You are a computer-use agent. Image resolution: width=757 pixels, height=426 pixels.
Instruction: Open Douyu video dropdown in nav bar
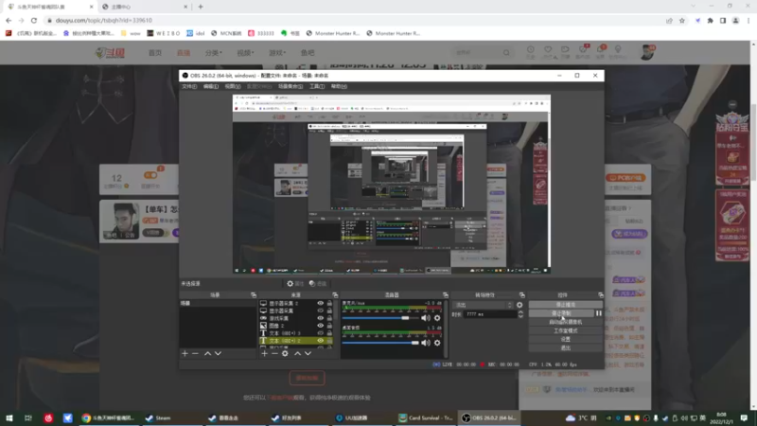coord(245,53)
